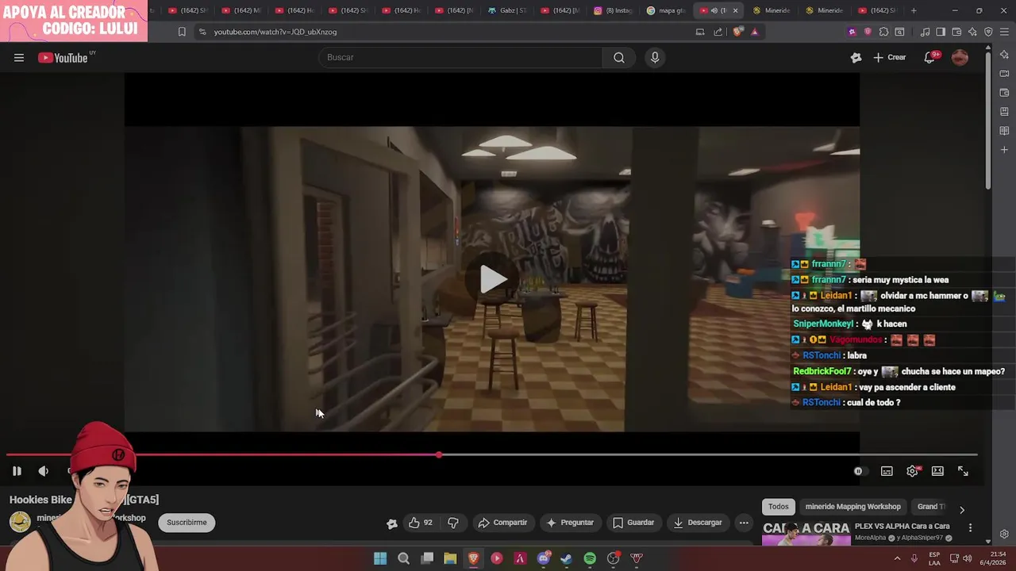Screen dimensions: 1016x571
Task: Open Spotify from the taskbar
Action: pyautogui.click(x=590, y=558)
